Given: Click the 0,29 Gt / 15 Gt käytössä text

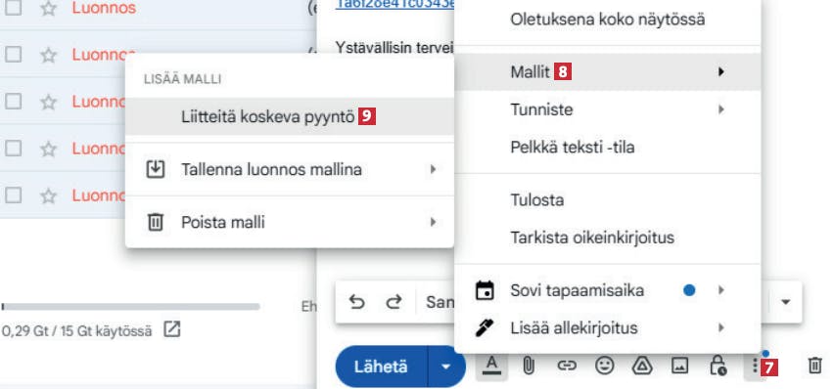Looking at the screenshot, I should [x=76, y=331].
